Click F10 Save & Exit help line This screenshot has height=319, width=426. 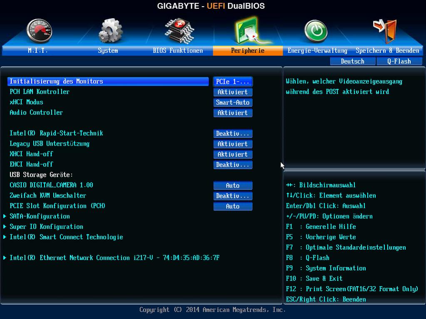(x=314, y=278)
